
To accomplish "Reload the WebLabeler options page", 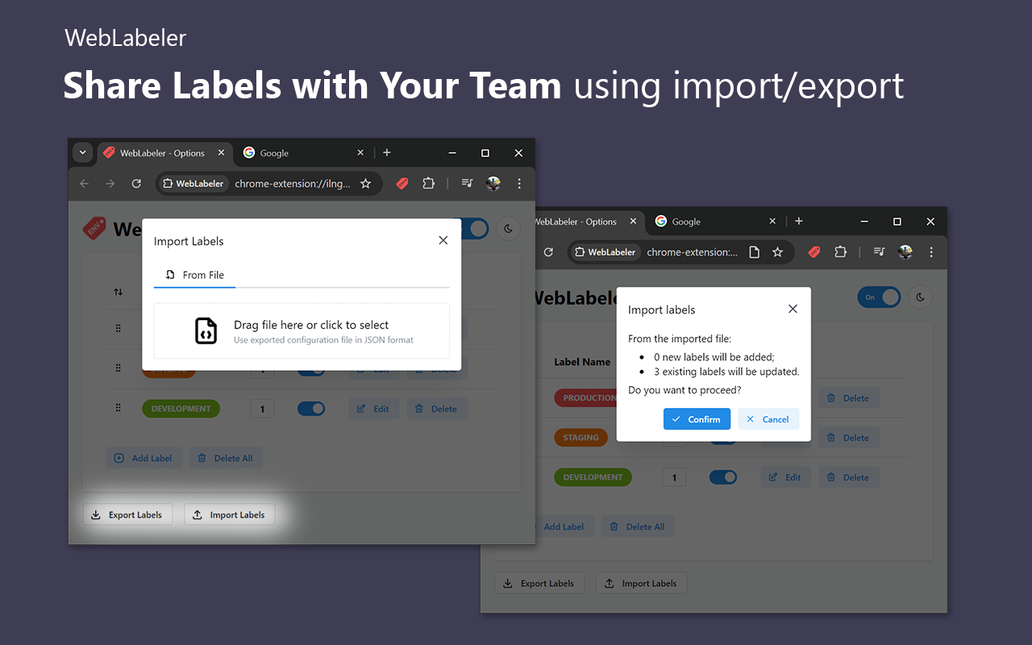I will [135, 183].
